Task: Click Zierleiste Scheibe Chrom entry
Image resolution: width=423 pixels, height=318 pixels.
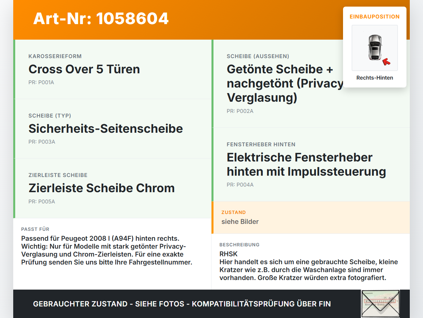Action: point(112,188)
